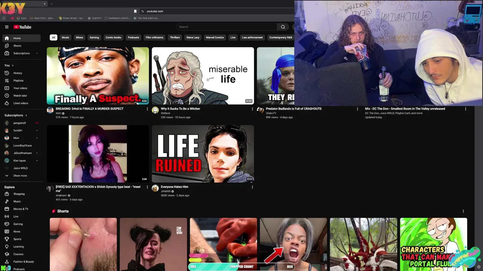
Task: Expand Show more subscriptions
Action: click(x=22, y=176)
